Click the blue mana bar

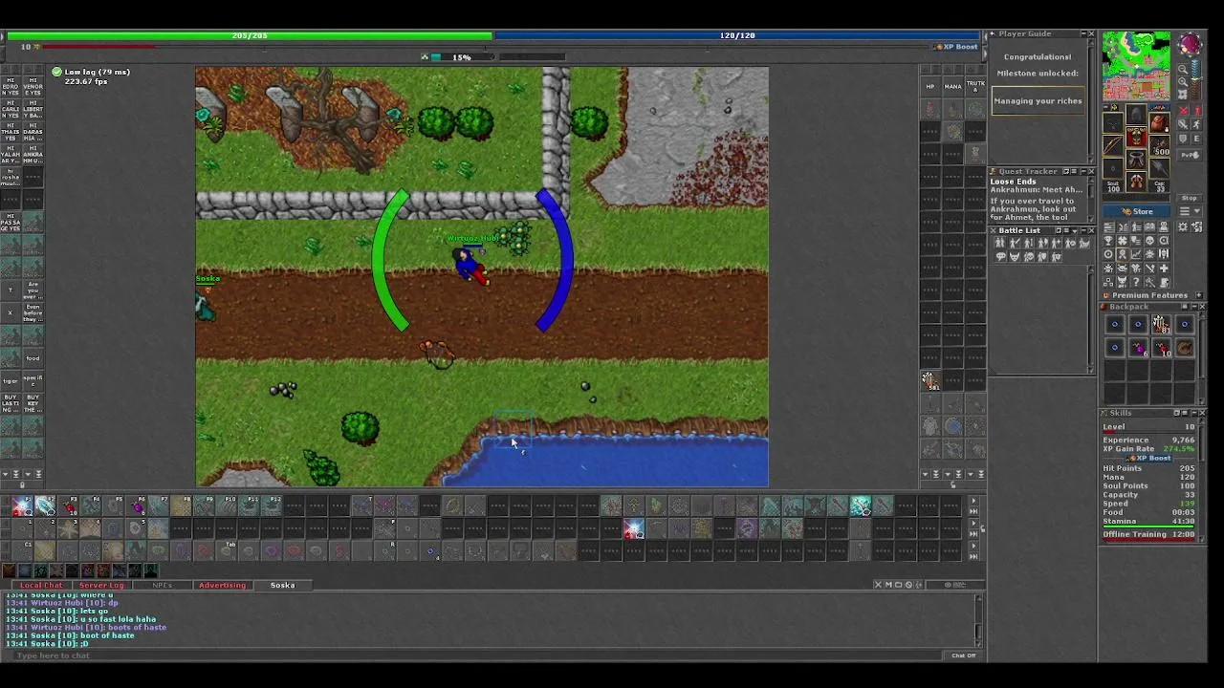point(738,35)
